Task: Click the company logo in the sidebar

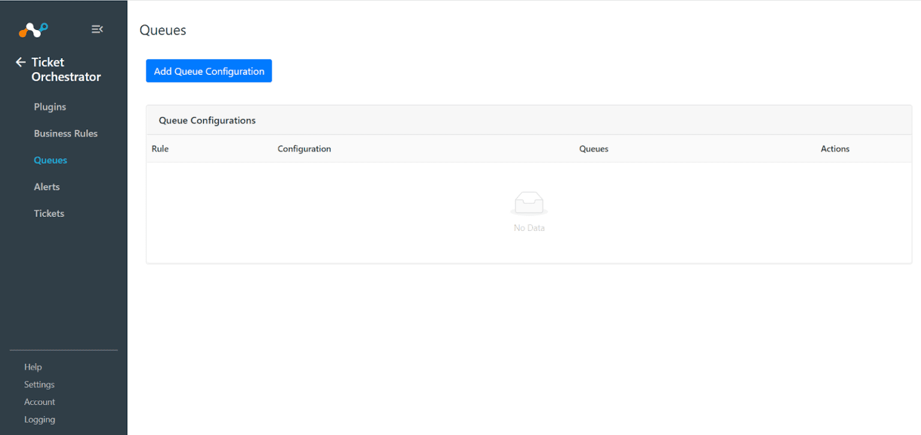Action: (x=32, y=29)
